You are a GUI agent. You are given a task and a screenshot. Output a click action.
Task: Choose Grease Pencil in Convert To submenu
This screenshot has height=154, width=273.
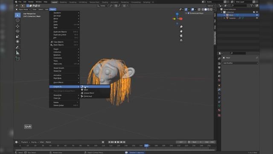click(x=95, y=93)
